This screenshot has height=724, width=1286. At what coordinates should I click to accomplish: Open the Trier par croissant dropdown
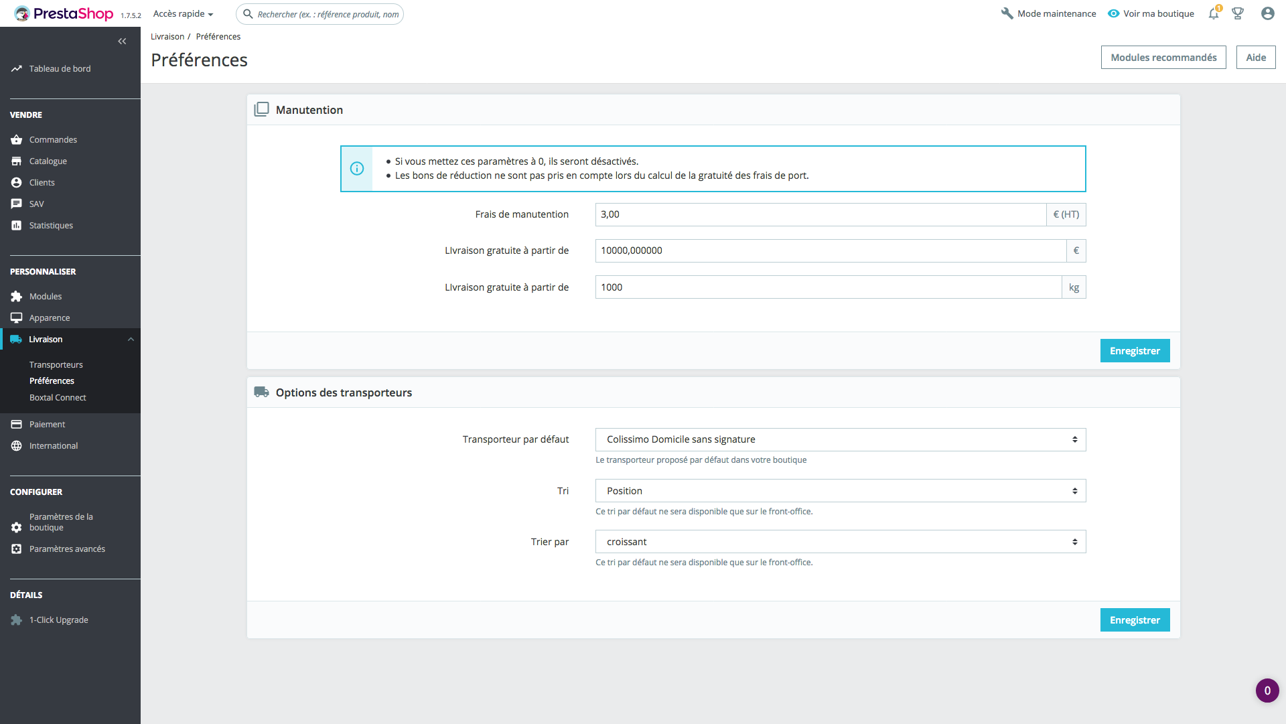click(841, 542)
